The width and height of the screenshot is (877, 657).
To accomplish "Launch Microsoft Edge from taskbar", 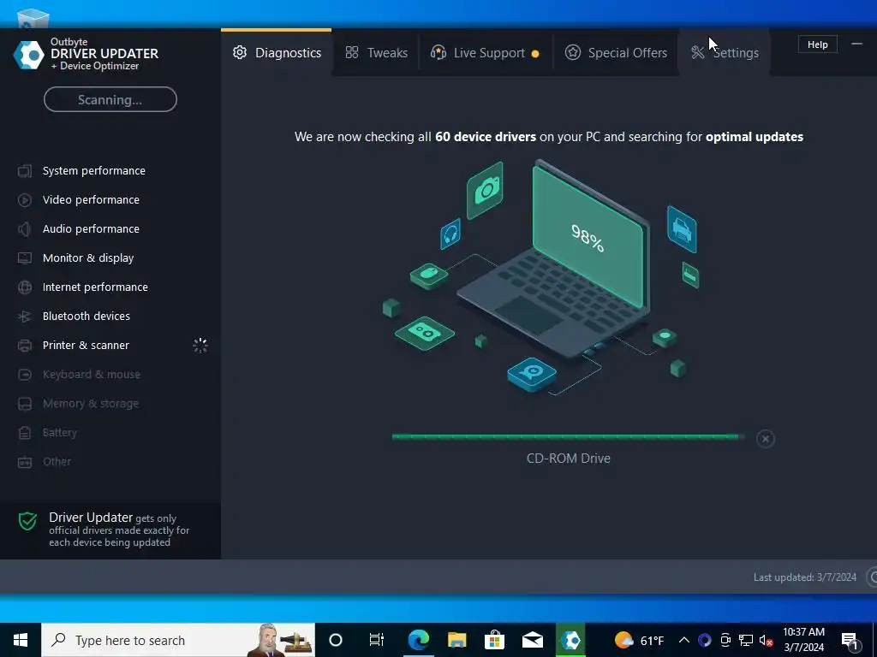I will point(418,640).
